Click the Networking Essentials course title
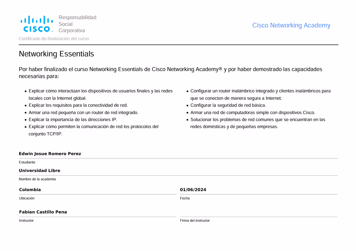Viewport: 356px width, 251px height. pyautogui.click(x=56, y=54)
